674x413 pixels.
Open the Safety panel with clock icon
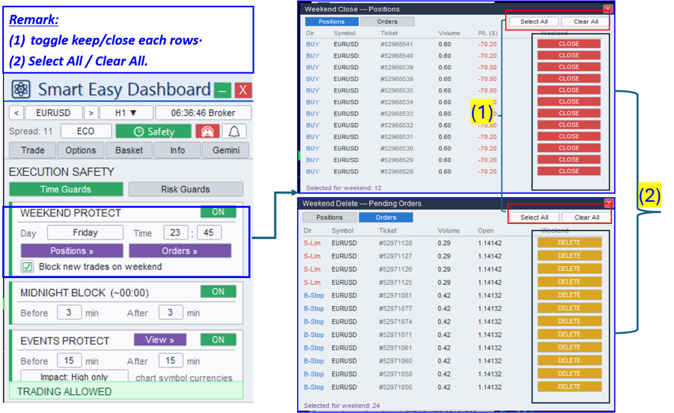coord(153,131)
